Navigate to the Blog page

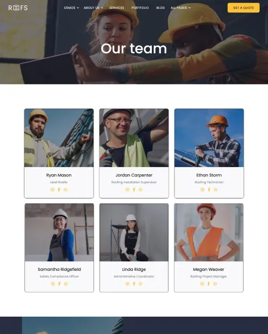click(160, 8)
